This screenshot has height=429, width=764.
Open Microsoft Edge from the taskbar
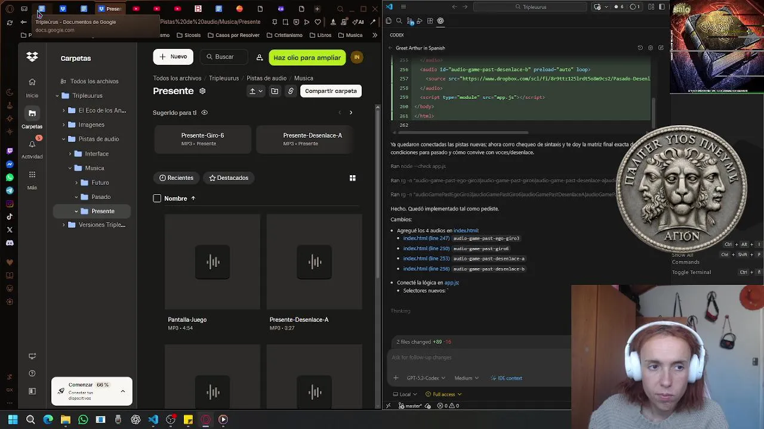[48, 419]
